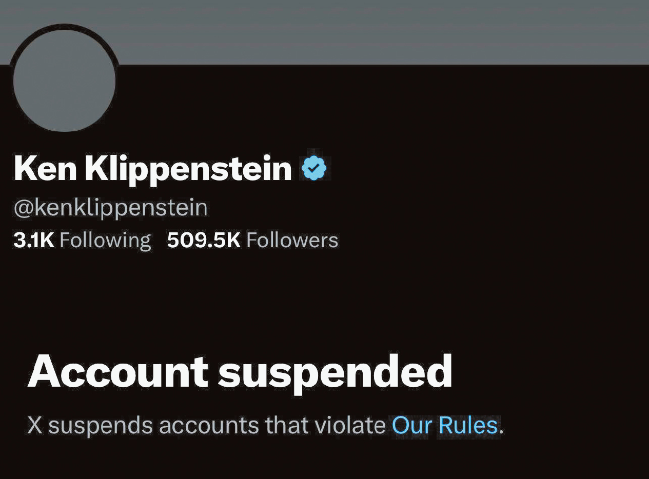Click the gray profile banner image
649x479 pixels.
coord(359,31)
